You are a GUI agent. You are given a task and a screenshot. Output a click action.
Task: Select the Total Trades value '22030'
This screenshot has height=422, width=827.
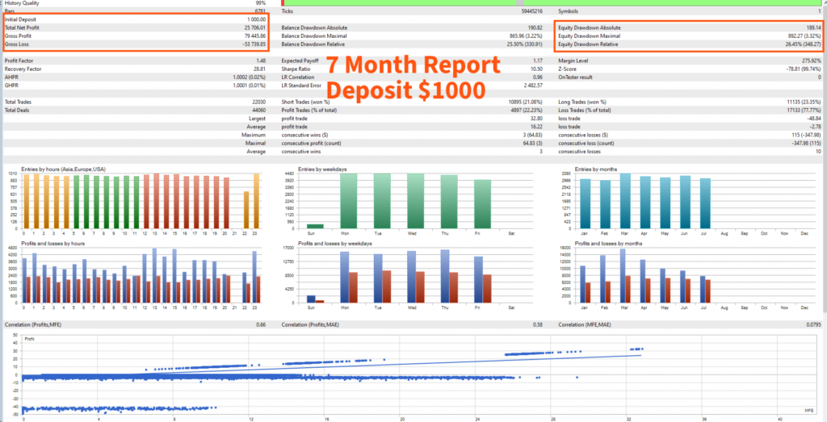coord(259,102)
